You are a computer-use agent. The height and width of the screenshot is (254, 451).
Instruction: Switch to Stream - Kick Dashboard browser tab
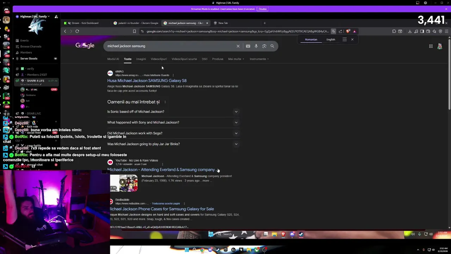click(x=85, y=23)
